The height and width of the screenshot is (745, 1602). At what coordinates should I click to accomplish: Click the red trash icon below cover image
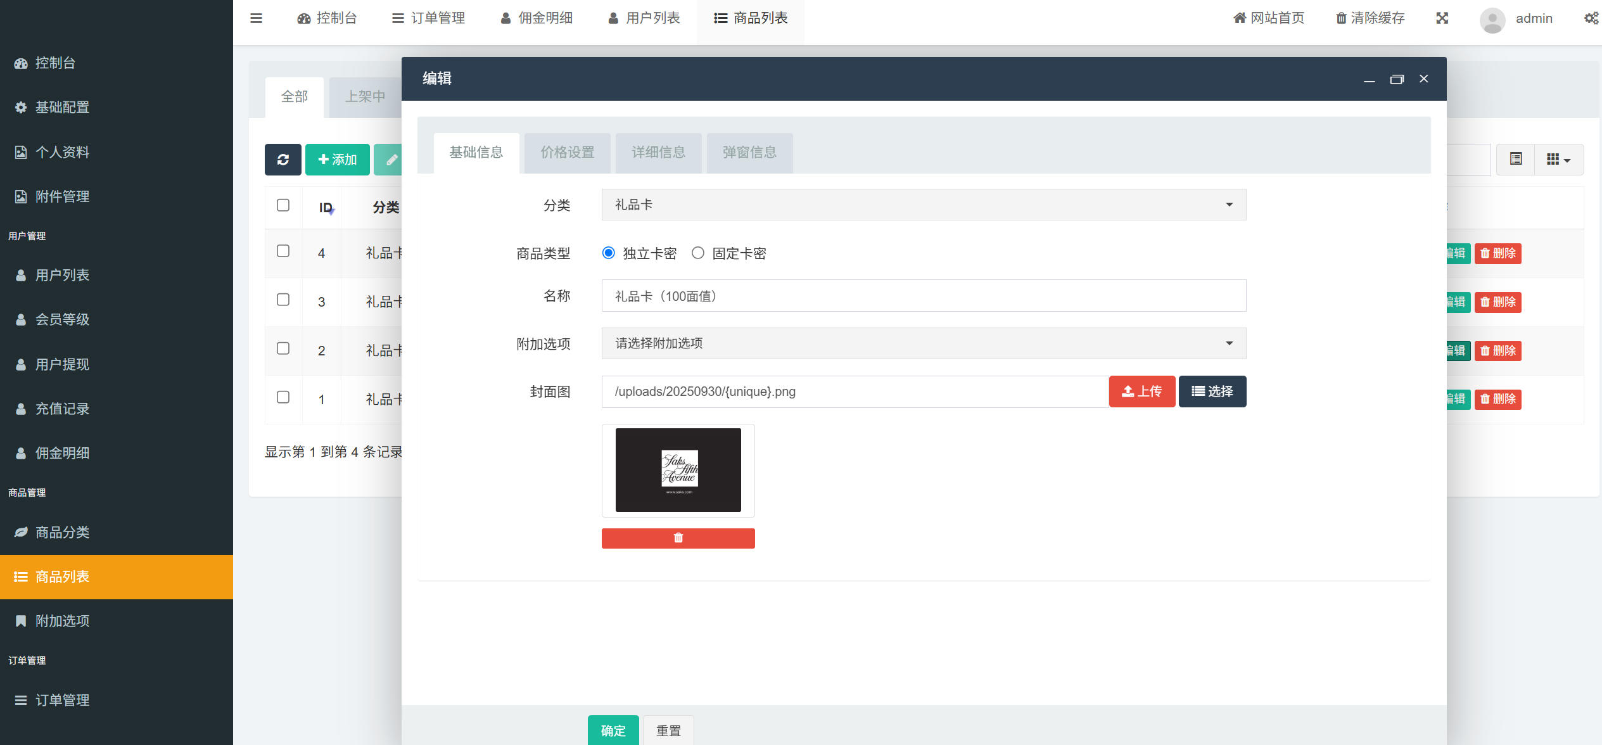point(678,538)
